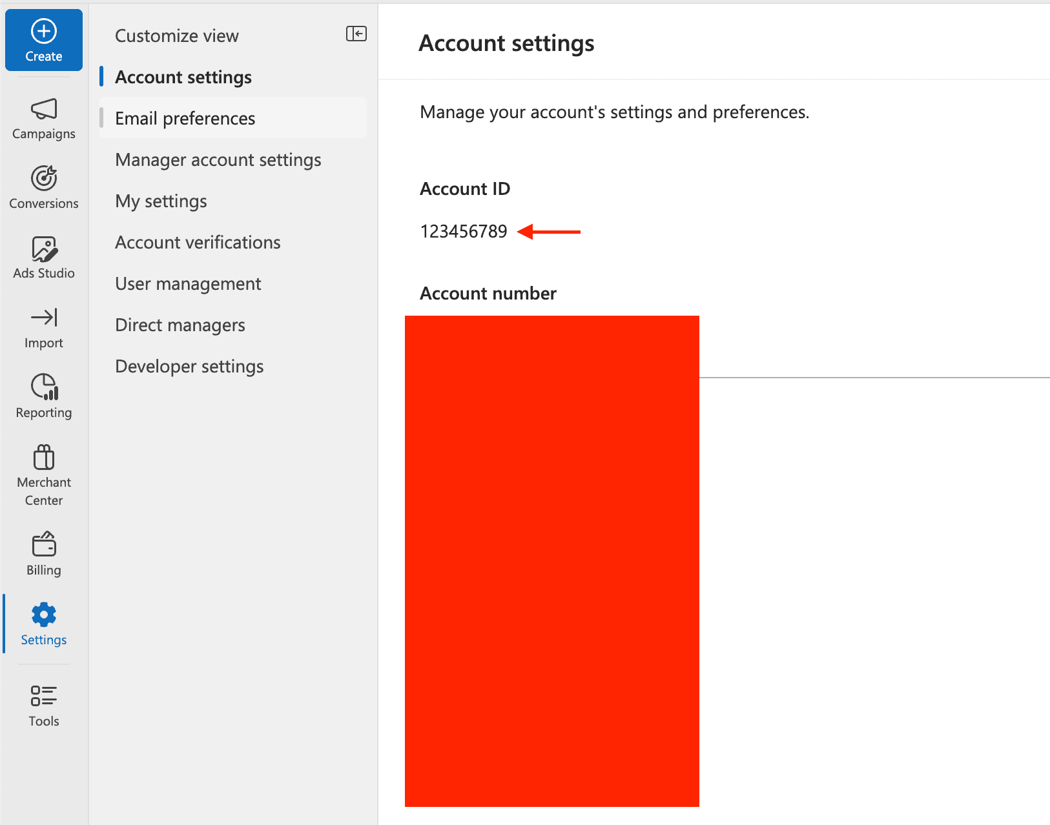Viewport: 1050px width, 825px height.
Task: Open Customize view
Action: 177,36
